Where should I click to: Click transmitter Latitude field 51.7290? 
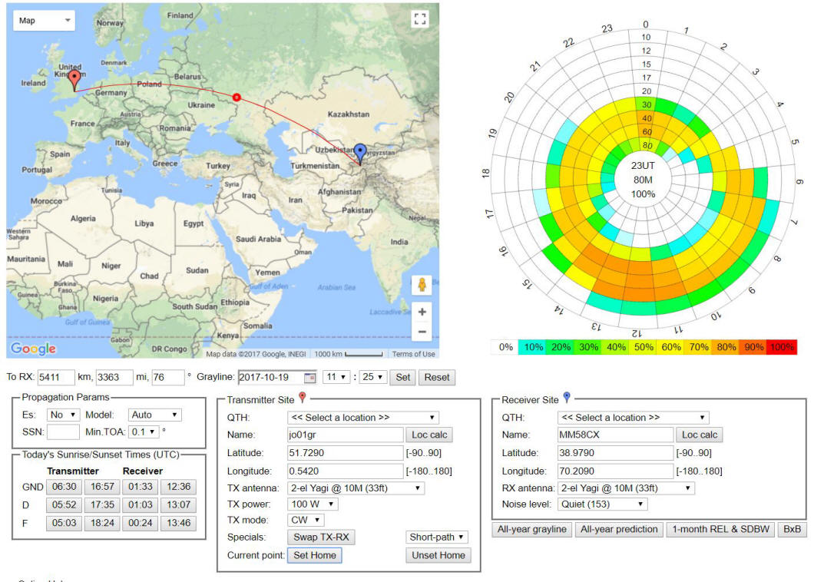pos(346,453)
